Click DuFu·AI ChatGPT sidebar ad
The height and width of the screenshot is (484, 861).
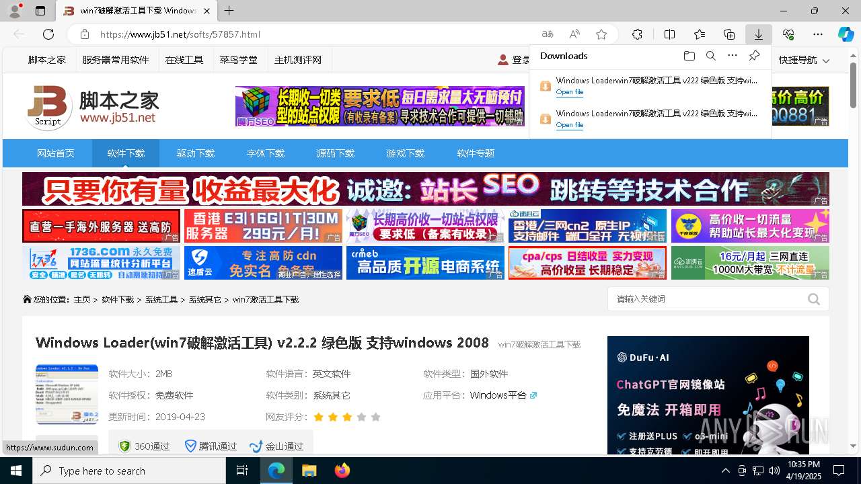(x=708, y=395)
